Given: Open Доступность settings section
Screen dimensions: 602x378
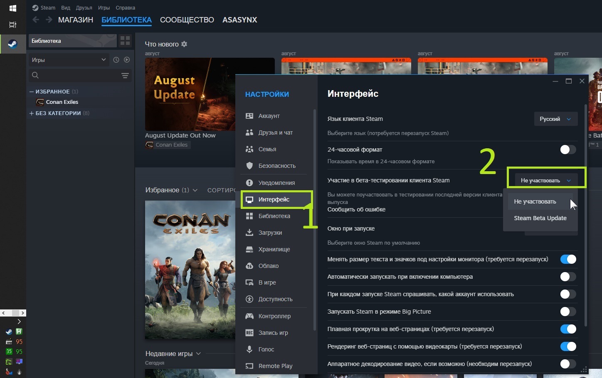Looking at the screenshot, I should coord(276,299).
